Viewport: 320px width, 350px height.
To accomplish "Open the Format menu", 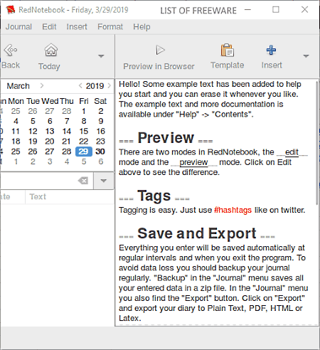I will point(110,27).
